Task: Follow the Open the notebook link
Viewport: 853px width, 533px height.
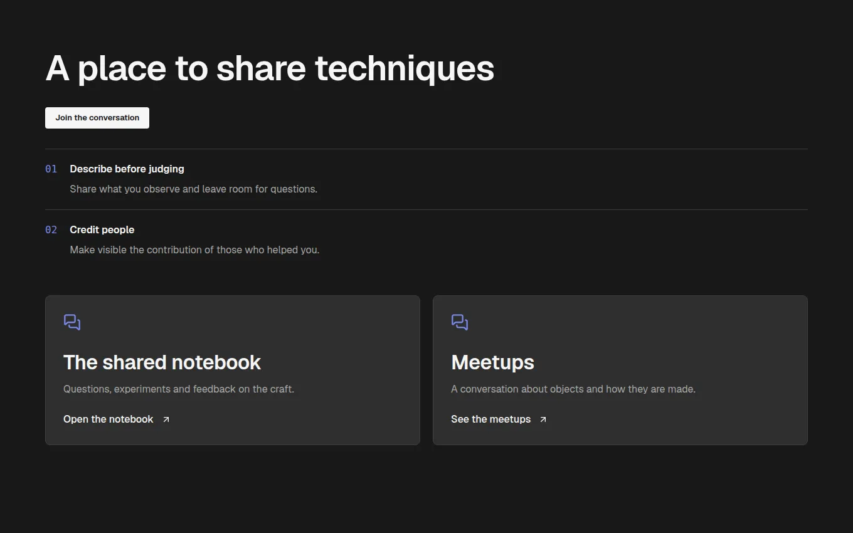Action: click(117, 419)
